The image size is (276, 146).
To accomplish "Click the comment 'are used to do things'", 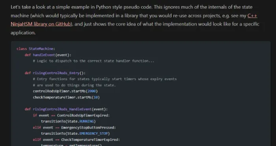I will [x=74, y=85].
